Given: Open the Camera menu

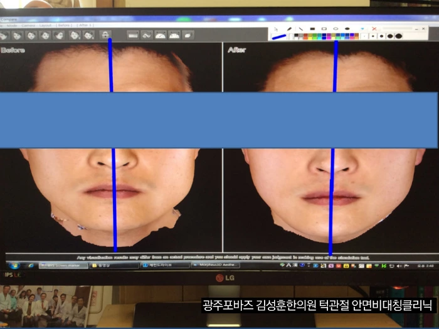Looking at the screenshot, I should click(28, 26).
